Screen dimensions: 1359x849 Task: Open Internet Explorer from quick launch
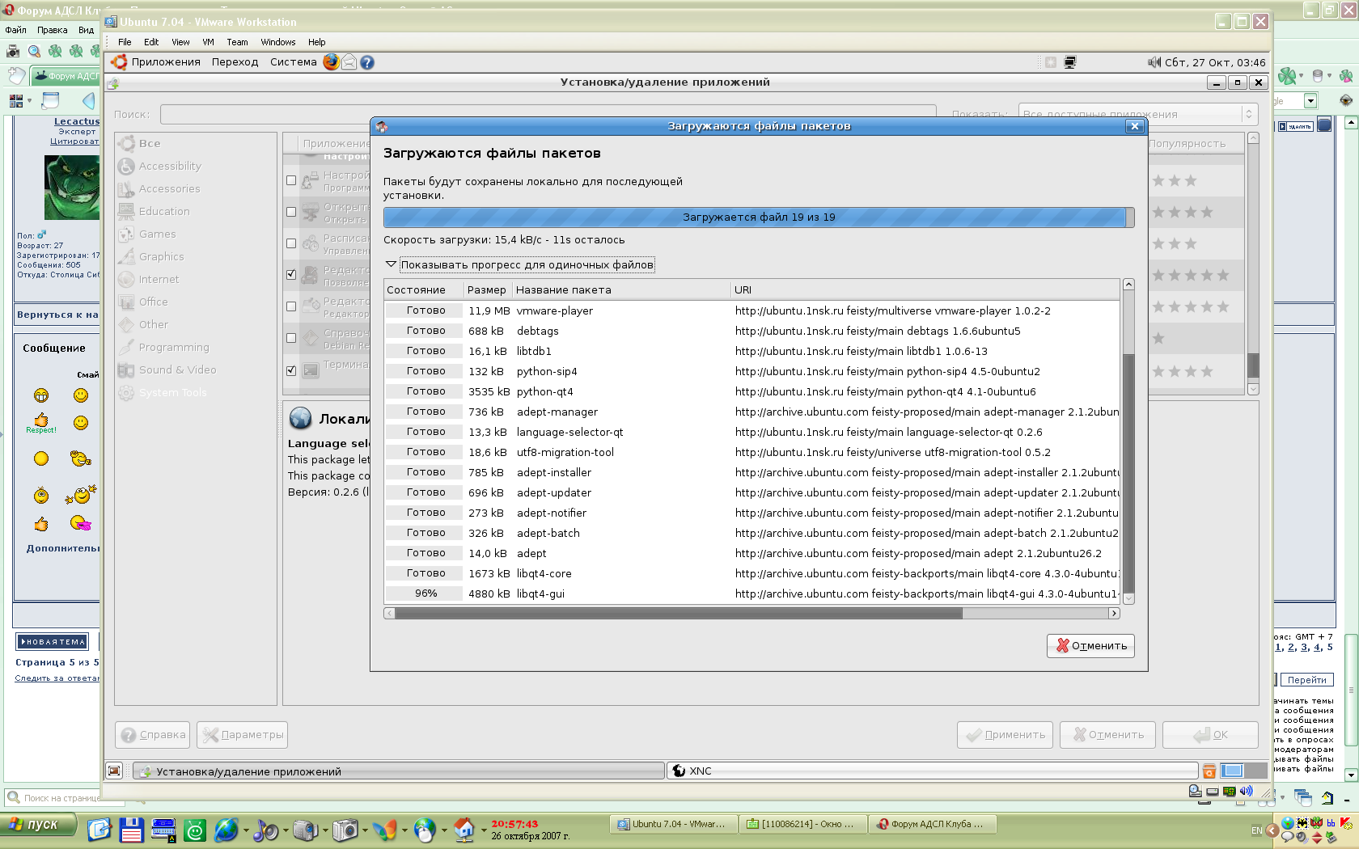pyautogui.click(x=226, y=830)
